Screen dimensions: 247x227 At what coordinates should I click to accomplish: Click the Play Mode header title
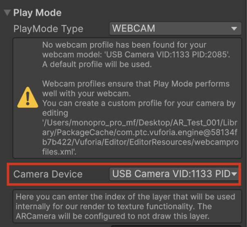[37, 13]
